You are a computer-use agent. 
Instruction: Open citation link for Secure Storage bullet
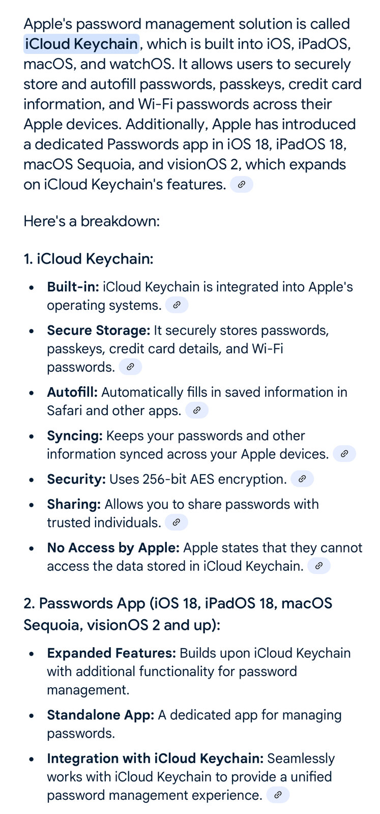[x=130, y=367]
